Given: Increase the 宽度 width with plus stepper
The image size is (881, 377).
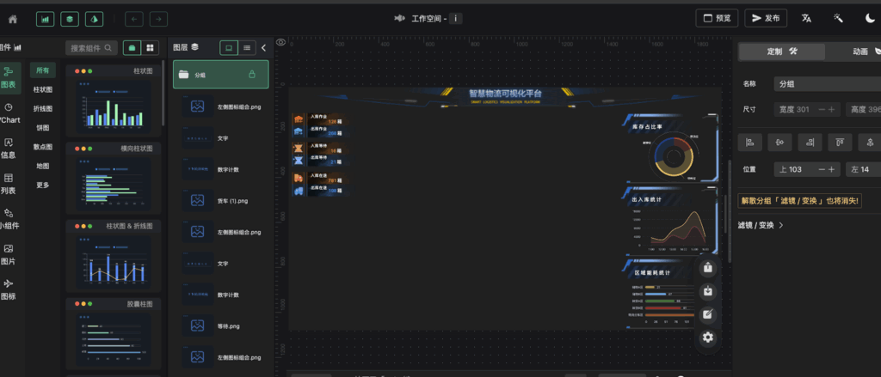Looking at the screenshot, I should [x=832, y=109].
